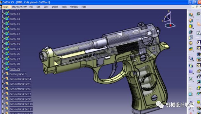
Task: Open the Tools menu
Action: (64, 7)
